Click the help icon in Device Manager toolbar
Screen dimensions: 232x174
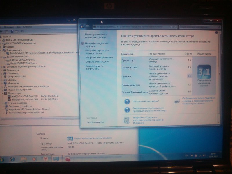pyautogui.click(x=12, y=31)
